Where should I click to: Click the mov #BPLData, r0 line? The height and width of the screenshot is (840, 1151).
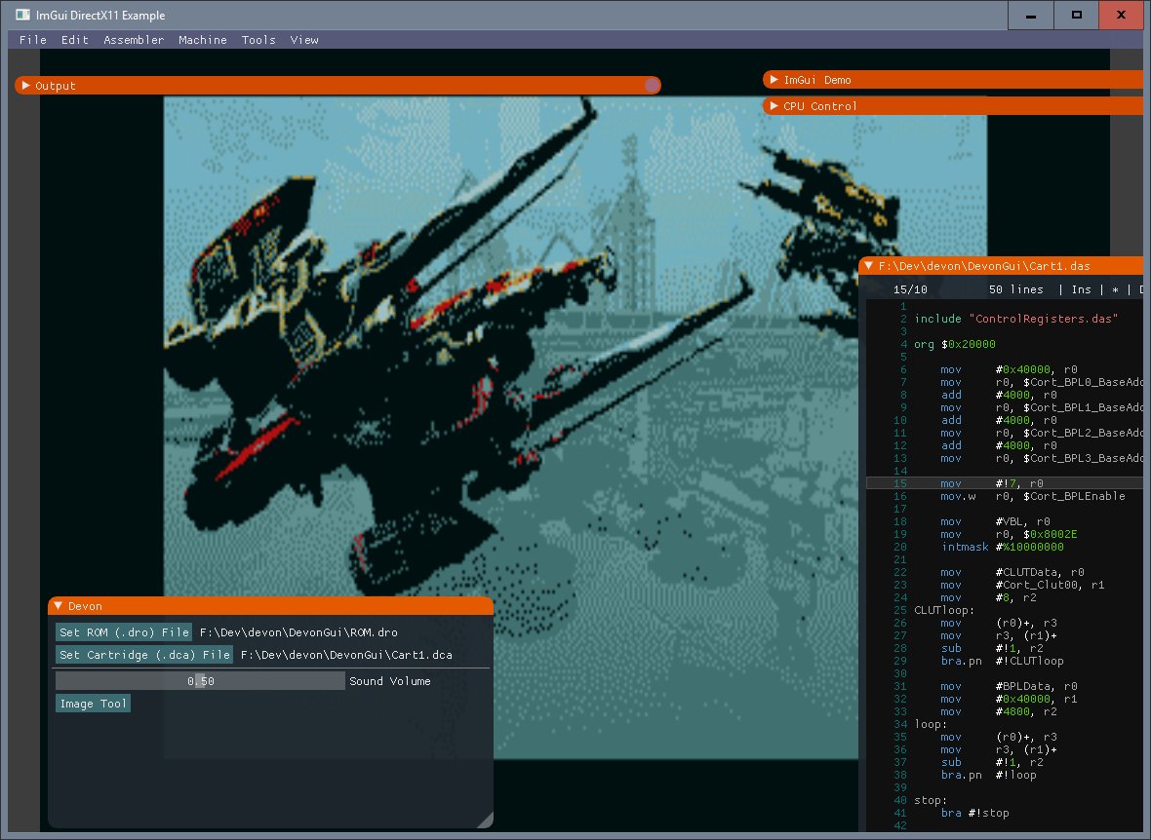[x=1010, y=687]
